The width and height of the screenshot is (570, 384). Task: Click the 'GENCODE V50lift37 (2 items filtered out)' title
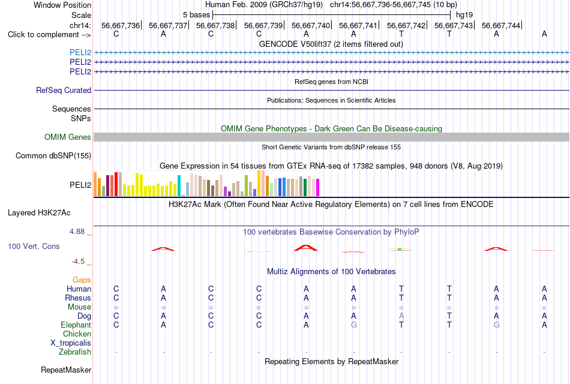(x=331, y=44)
